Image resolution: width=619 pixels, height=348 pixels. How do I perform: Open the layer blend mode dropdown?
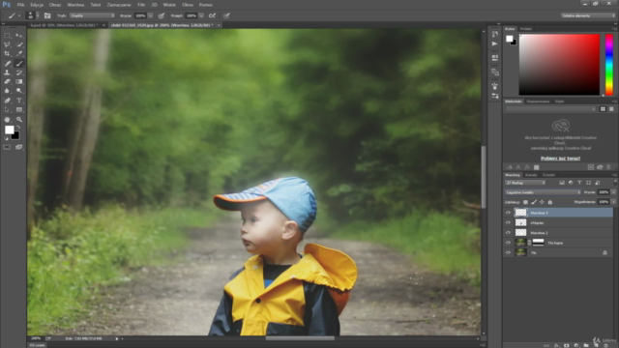point(543,192)
